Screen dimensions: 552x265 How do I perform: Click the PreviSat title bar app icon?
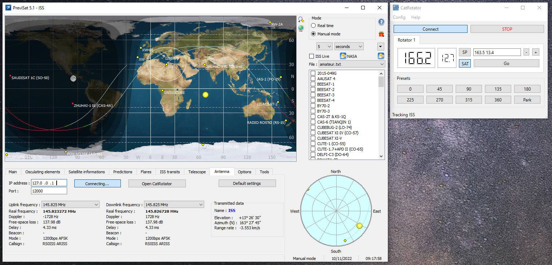point(8,8)
